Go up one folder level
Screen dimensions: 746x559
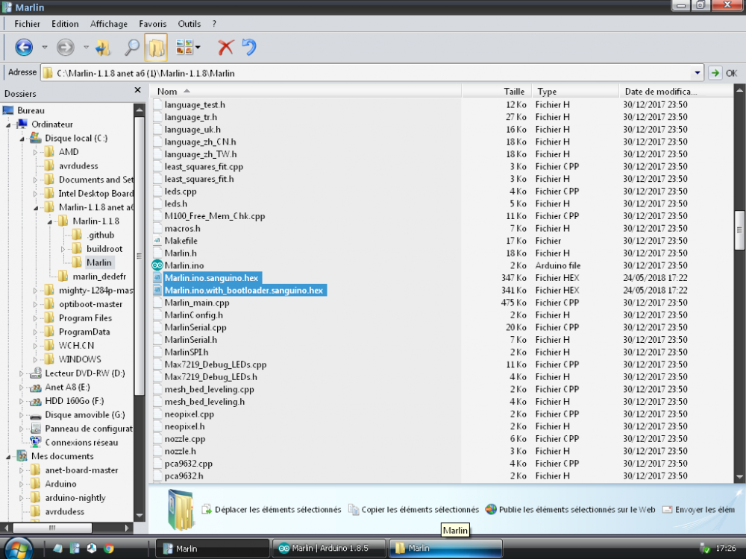tap(103, 47)
